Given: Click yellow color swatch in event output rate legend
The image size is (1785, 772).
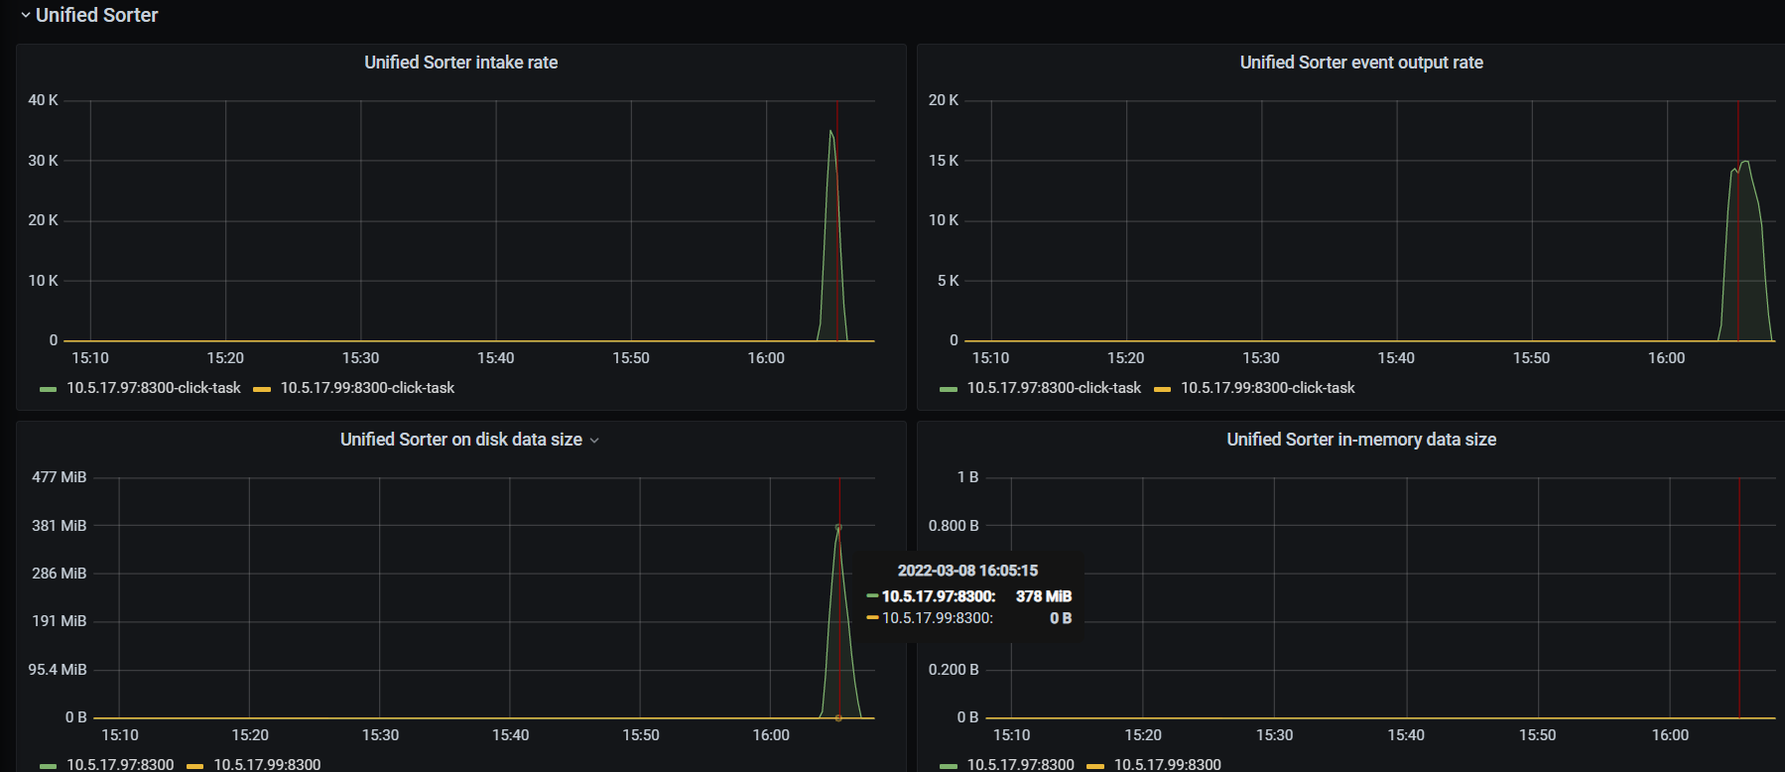Looking at the screenshot, I should click(x=1162, y=389).
